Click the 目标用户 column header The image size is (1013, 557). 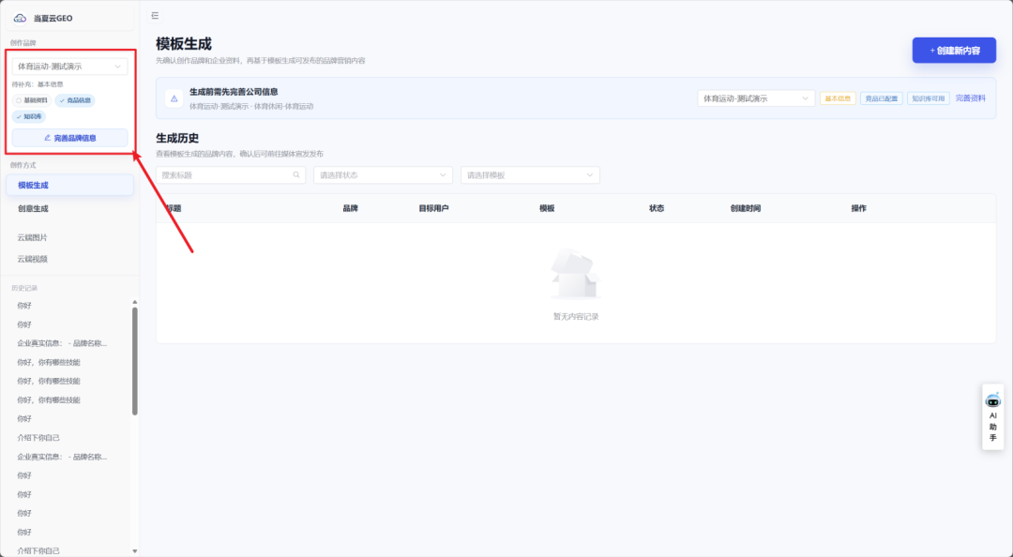[433, 209]
